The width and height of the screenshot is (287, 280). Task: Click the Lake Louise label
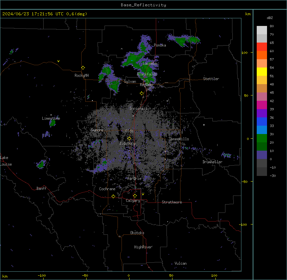(6, 161)
